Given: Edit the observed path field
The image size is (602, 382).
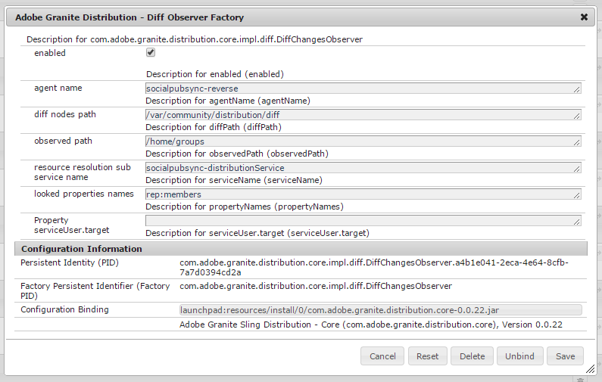Looking at the screenshot, I should coord(363,141).
